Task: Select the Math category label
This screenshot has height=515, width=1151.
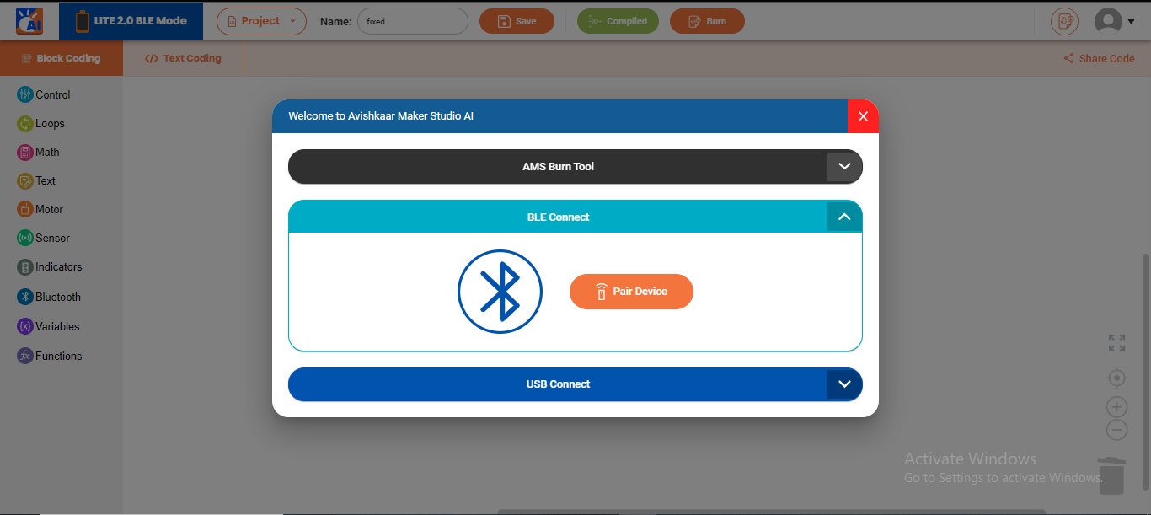Action: [x=47, y=153]
